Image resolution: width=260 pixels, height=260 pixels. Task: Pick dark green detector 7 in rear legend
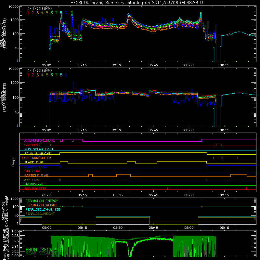pos(56,75)
